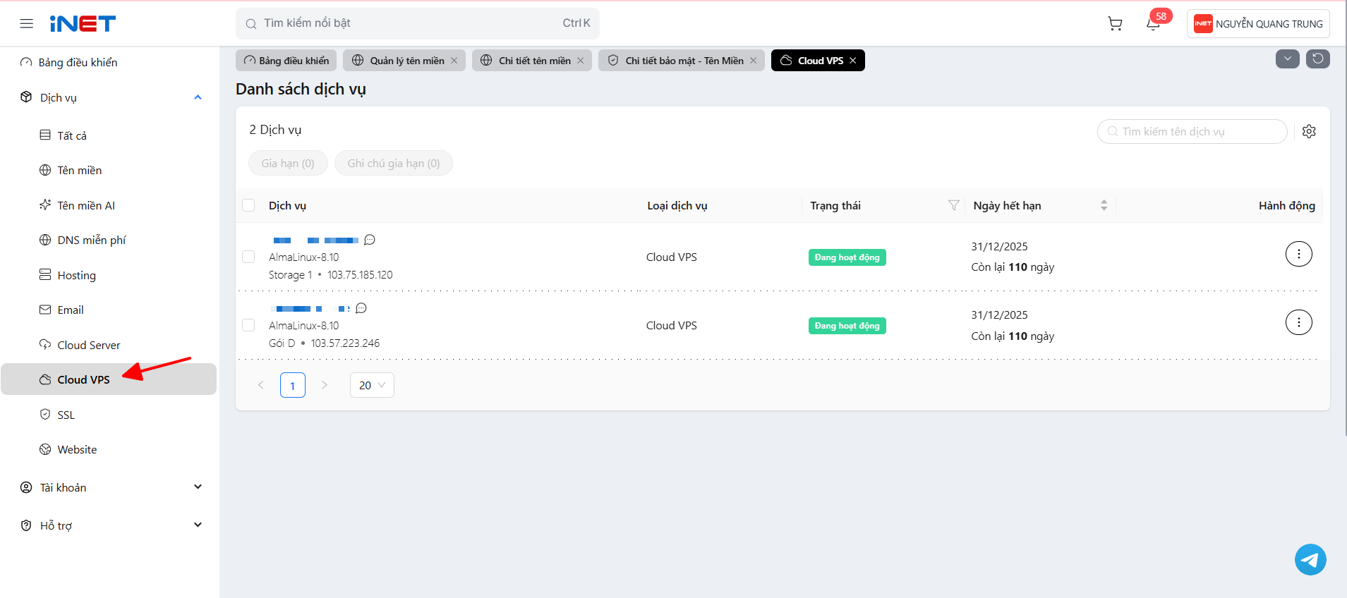
Task: Open note icon for 103.75.185.120 VPS
Action: click(370, 240)
